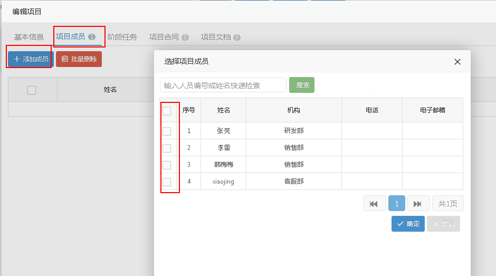Open the 阶段任务 tab
Screen dimensions: 496x276
click(x=122, y=37)
